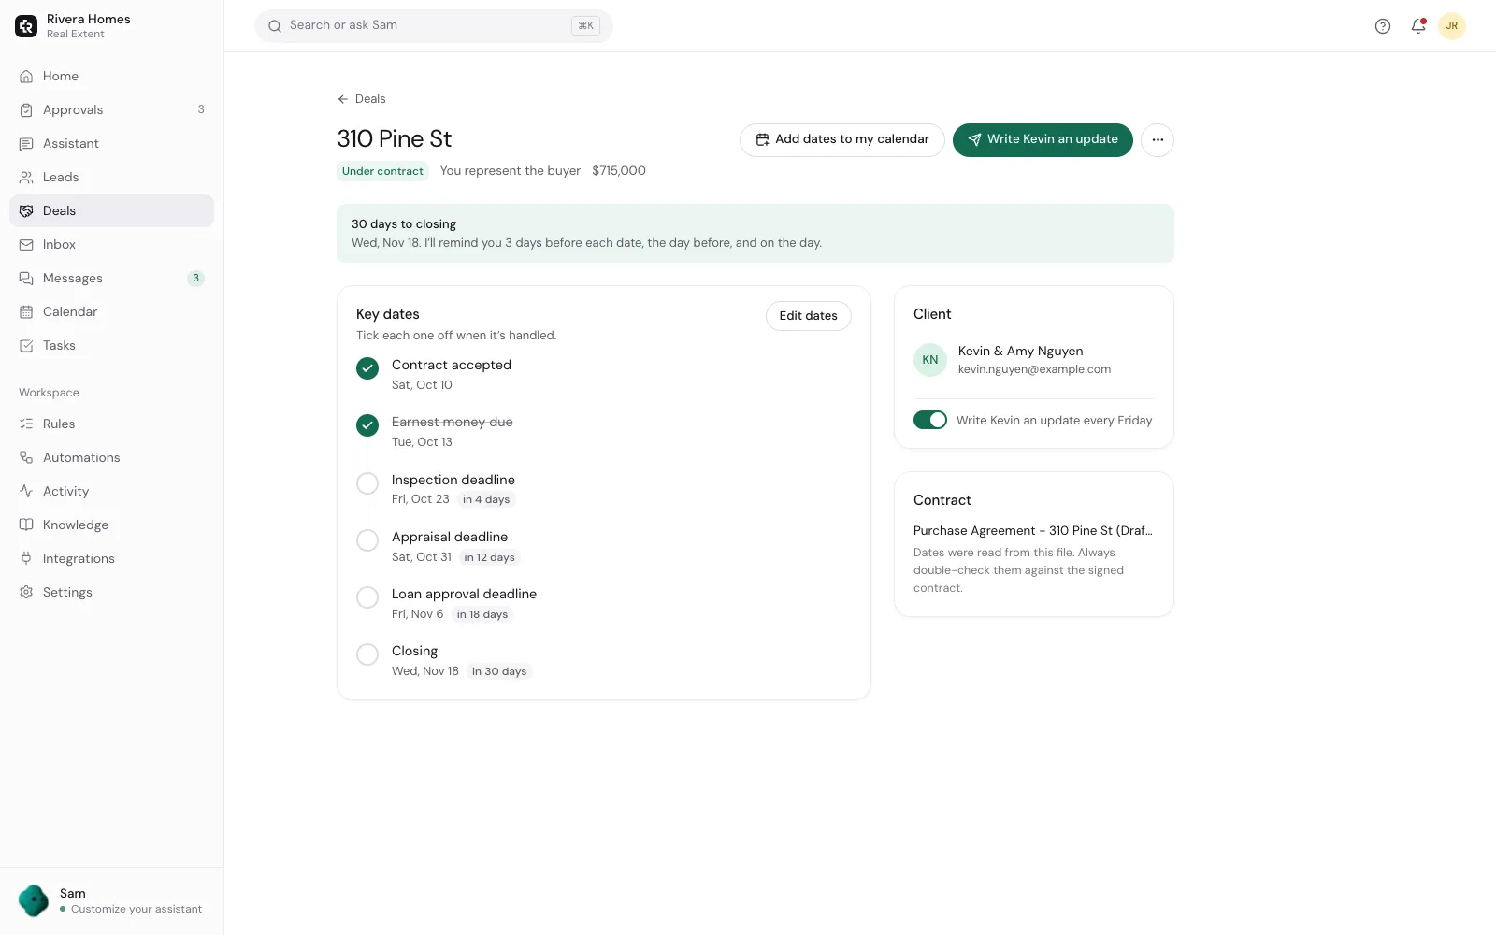Click the Automations icon
Screen dimensions: 1496x935
click(x=26, y=458)
